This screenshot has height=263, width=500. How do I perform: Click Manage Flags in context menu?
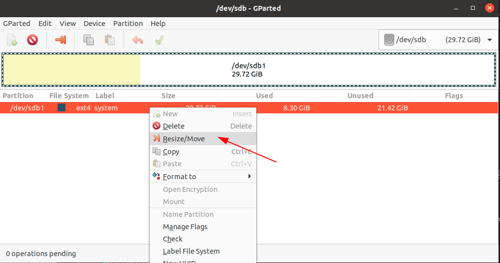coord(185,227)
